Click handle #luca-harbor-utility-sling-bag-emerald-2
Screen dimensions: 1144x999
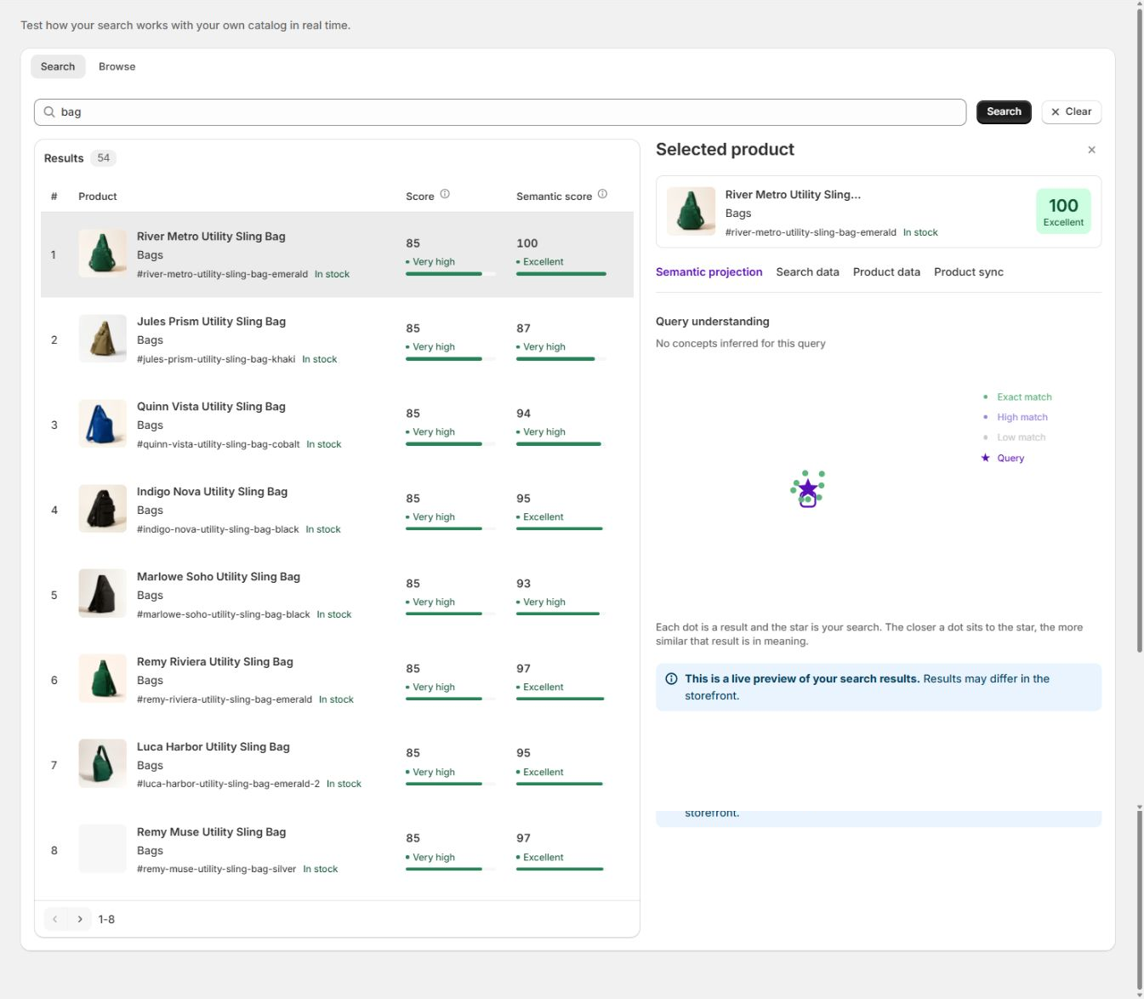[x=228, y=784]
